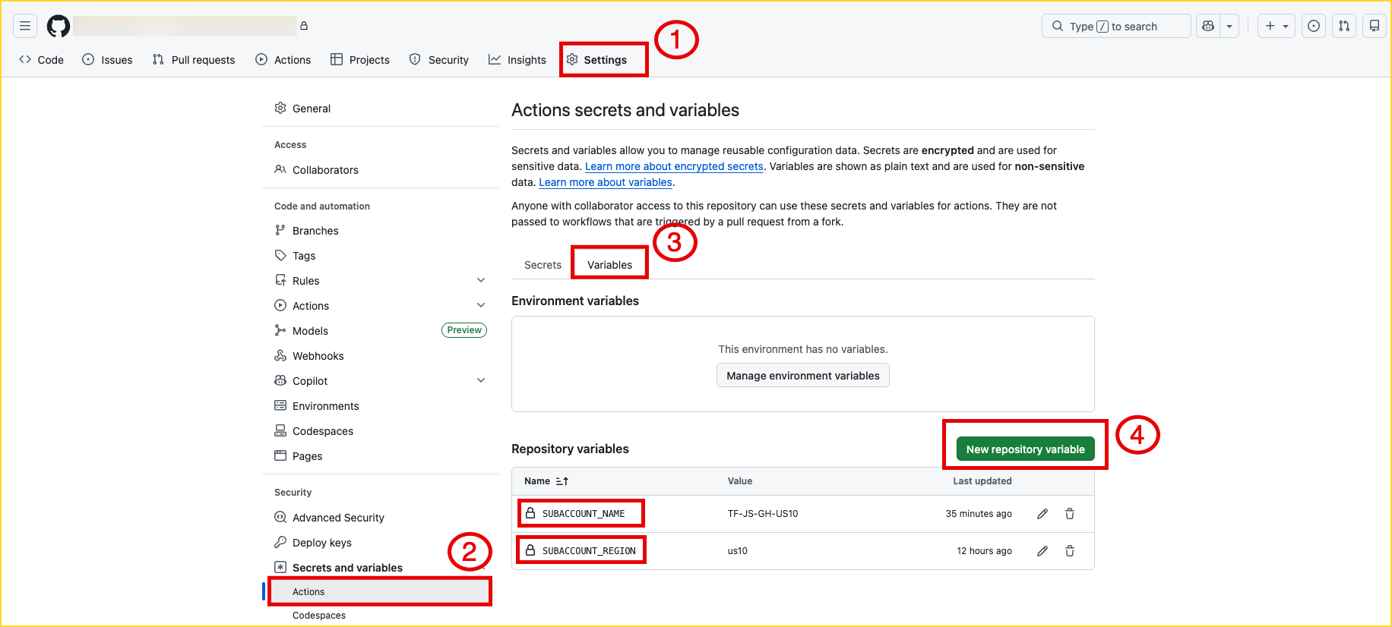1392x627 pixels.
Task: Follow Learn more about variables link
Action: pyautogui.click(x=606, y=182)
